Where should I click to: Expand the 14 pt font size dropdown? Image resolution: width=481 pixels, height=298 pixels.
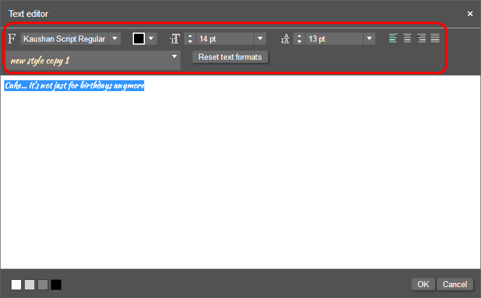(260, 39)
